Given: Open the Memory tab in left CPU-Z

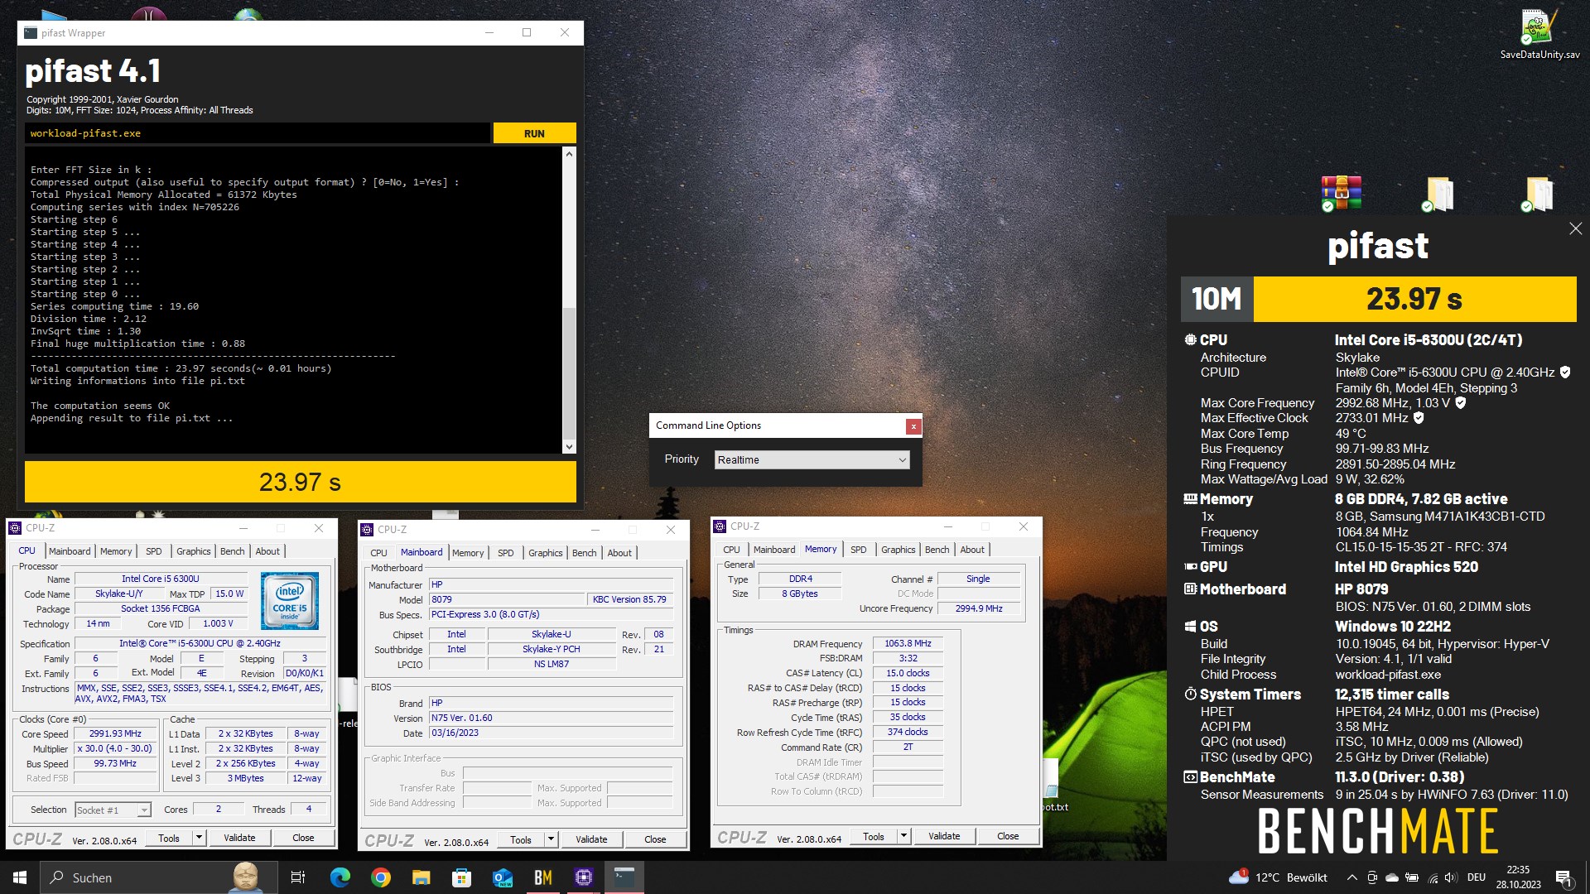Looking at the screenshot, I should tap(116, 551).
